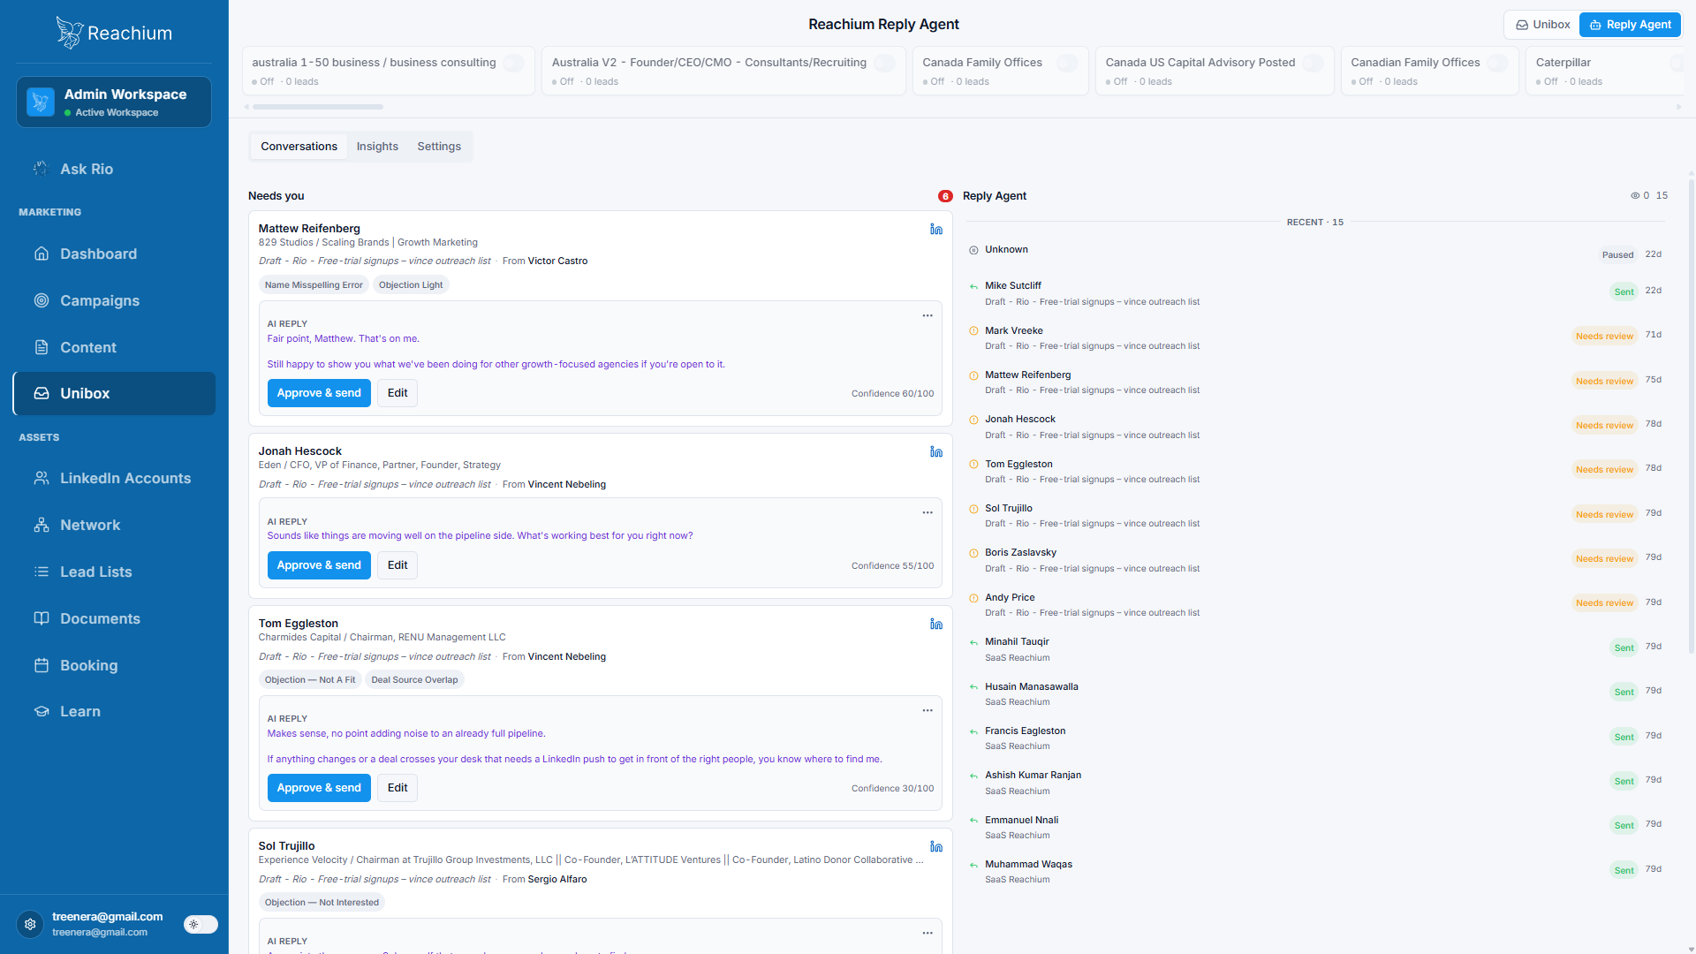Approve and send Tom Eggleston's reply
1696x954 pixels.
[319, 788]
